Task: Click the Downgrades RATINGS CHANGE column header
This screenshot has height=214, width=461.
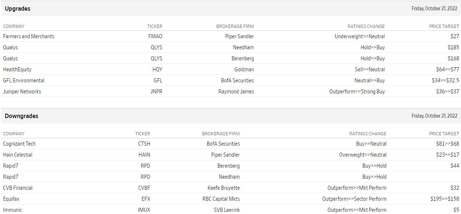Action: tap(368, 134)
